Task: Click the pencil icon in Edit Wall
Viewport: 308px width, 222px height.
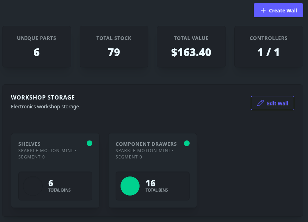Action: pos(260,103)
